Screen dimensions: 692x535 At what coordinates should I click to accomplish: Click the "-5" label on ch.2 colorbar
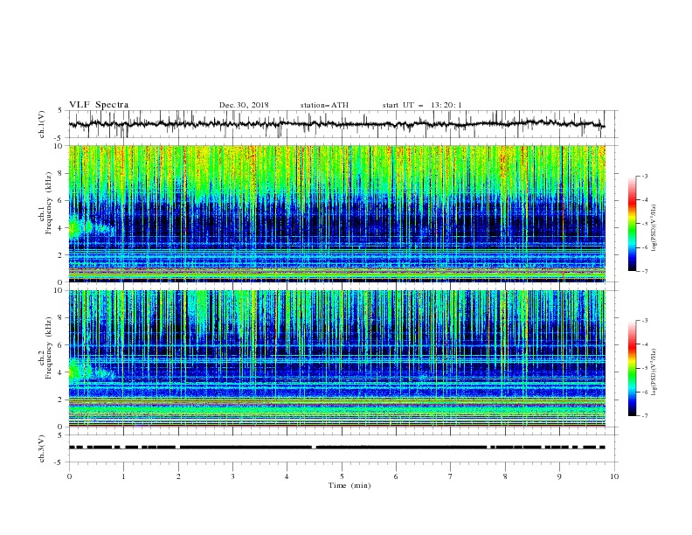pyautogui.click(x=644, y=368)
